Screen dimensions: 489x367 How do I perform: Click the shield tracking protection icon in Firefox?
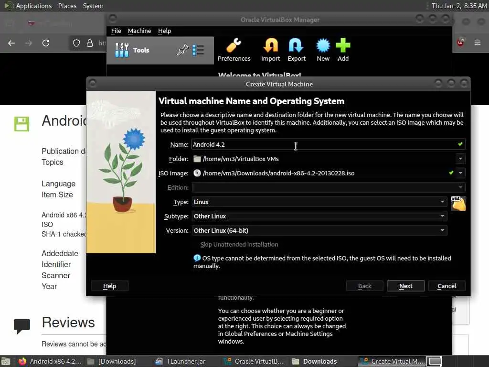coord(76,43)
